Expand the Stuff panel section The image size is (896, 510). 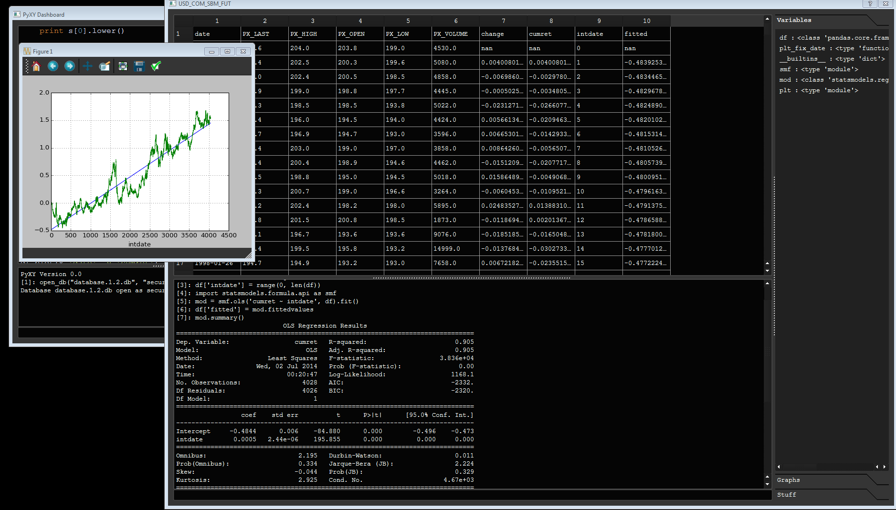point(786,495)
